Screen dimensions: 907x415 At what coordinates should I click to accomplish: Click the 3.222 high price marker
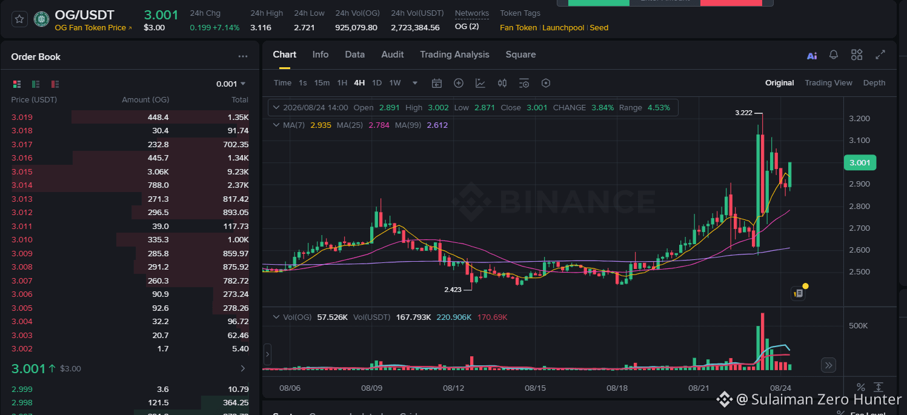click(x=744, y=113)
